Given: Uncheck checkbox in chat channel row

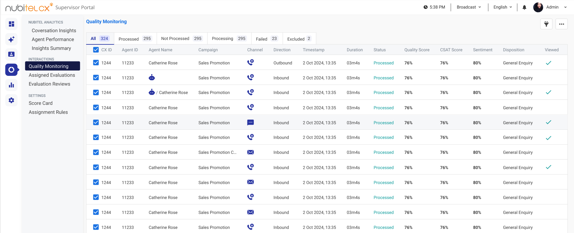Looking at the screenshot, I should [x=96, y=122].
